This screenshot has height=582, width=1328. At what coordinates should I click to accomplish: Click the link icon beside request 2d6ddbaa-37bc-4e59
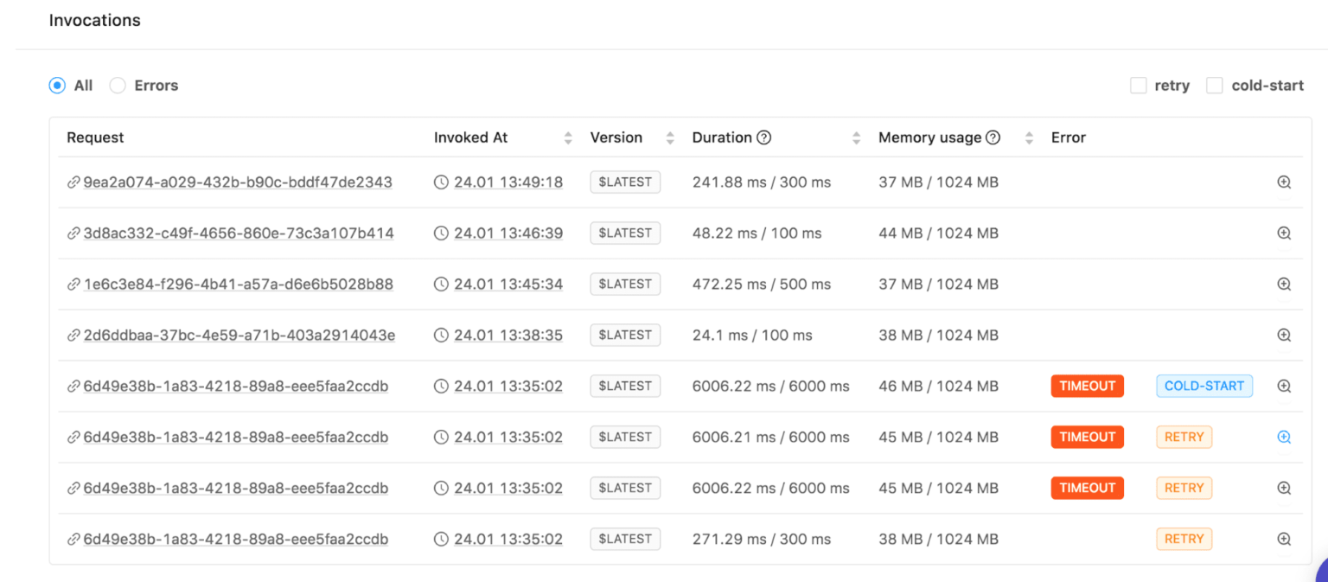click(x=73, y=335)
